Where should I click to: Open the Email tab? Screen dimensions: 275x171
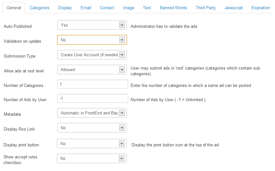pyautogui.click(x=86, y=8)
